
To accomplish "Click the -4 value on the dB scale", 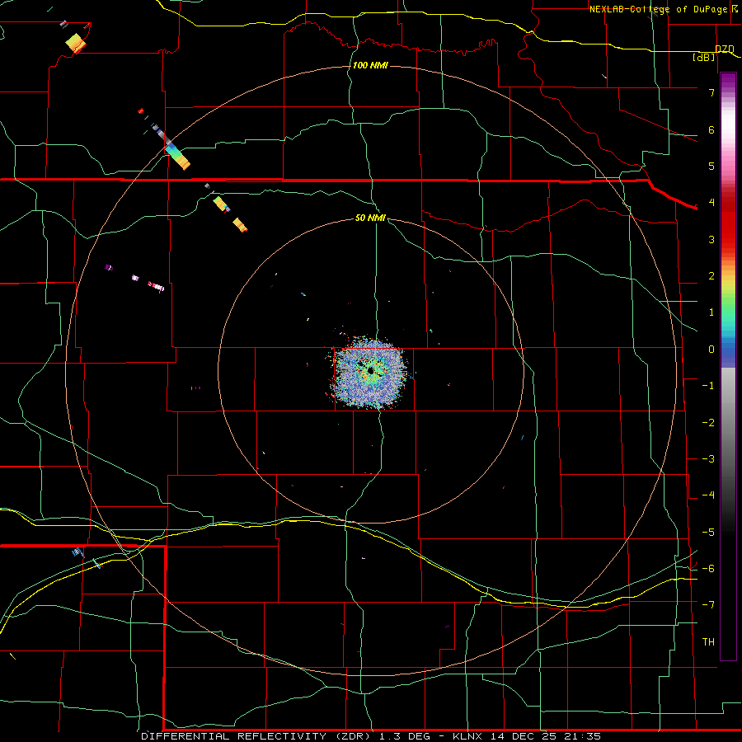I will [x=708, y=495].
